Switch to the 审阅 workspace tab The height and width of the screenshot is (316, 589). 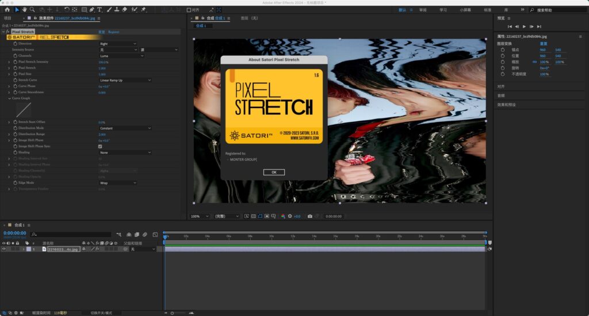tap(423, 10)
